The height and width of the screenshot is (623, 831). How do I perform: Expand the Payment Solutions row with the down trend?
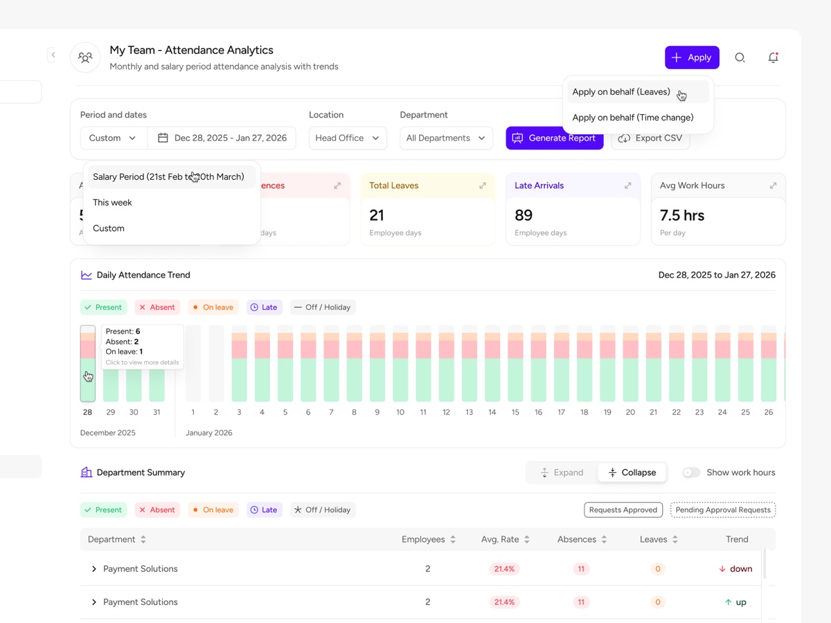click(x=94, y=569)
